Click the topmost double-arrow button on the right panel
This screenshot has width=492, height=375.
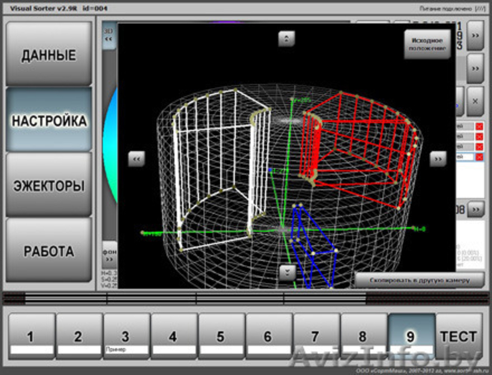475,35
